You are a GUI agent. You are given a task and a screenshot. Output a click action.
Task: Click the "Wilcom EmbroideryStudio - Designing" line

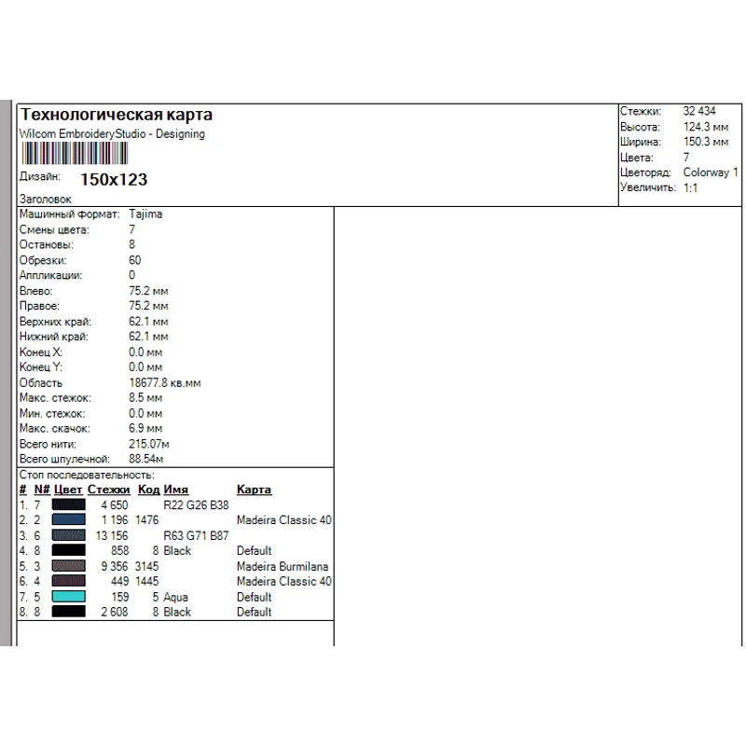[112, 134]
